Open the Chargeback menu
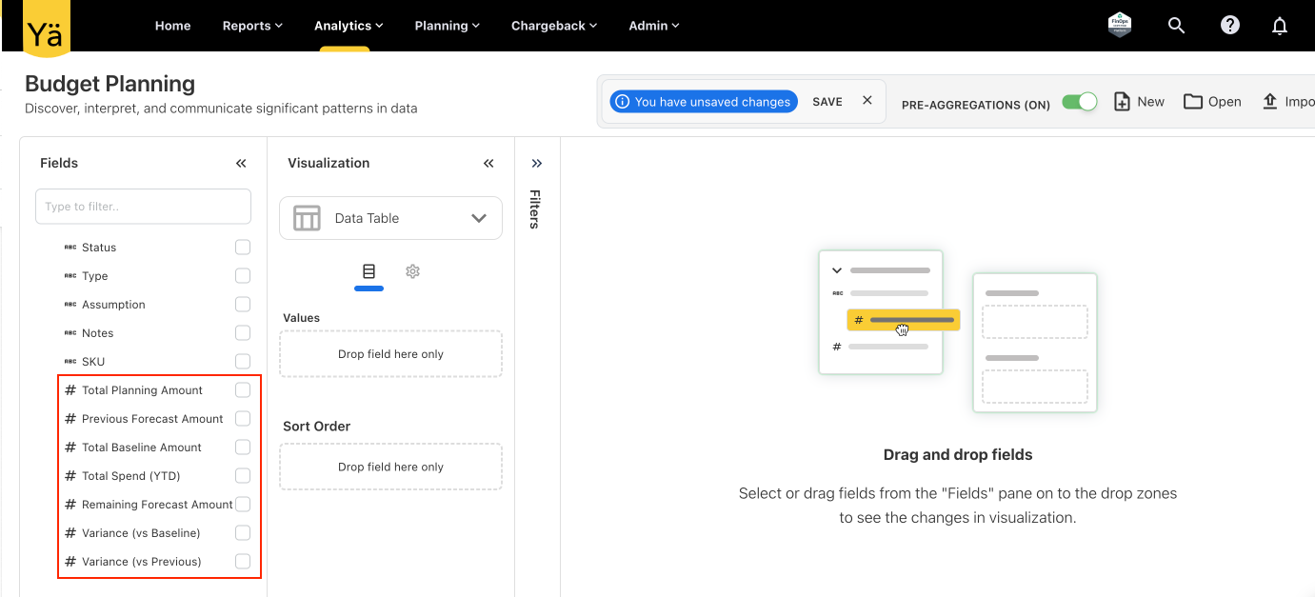The width and height of the screenshot is (1315, 597). tap(553, 26)
